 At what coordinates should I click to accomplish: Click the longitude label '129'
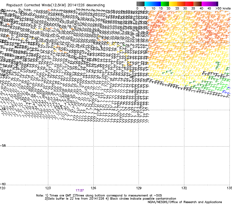(x=139, y=188)
